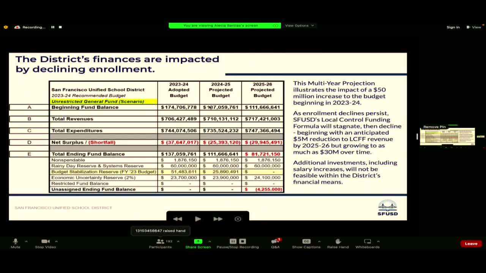
Task: Open the View Options dropdown
Action: pyautogui.click(x=300, y=25)
